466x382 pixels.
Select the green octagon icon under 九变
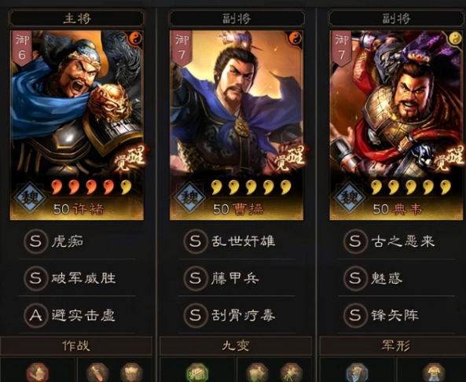point(197,373)
